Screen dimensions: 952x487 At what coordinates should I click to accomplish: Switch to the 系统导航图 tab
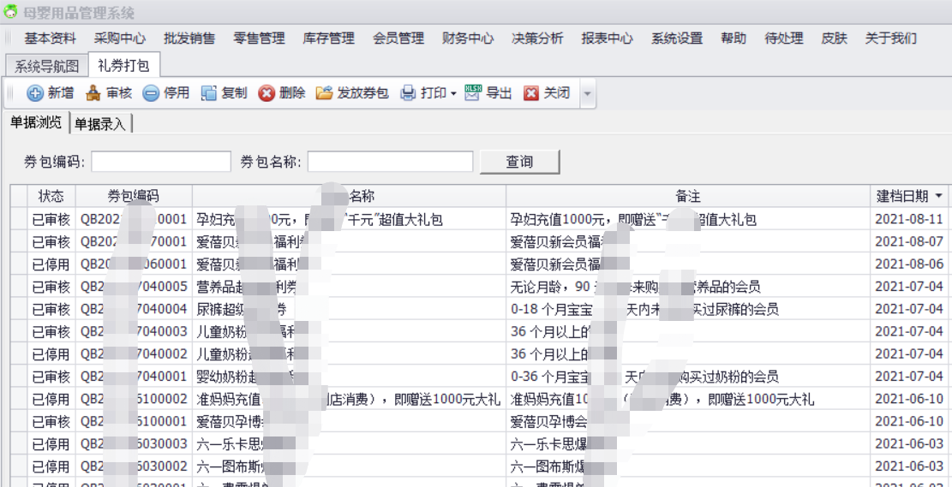coord(47,66)
